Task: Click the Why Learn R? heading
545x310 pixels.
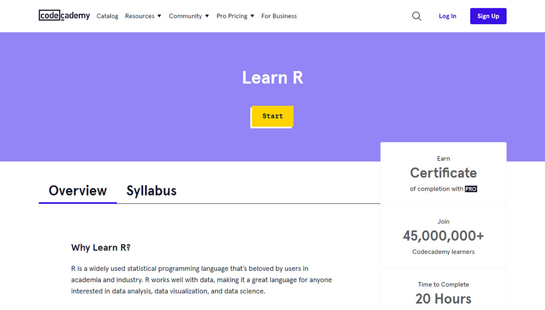Action: pyautogui.click(x=101, y=247)
